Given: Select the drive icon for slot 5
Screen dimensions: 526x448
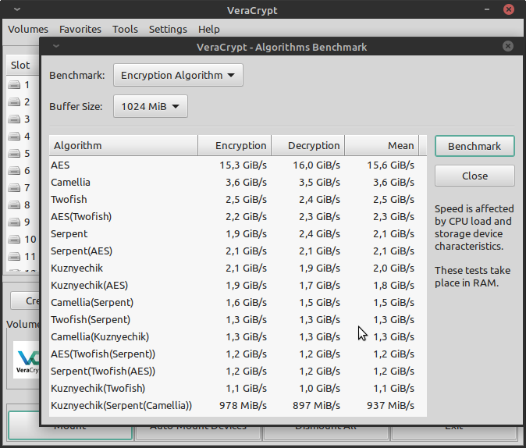Looking at the screenshot, I should [14, 154].
